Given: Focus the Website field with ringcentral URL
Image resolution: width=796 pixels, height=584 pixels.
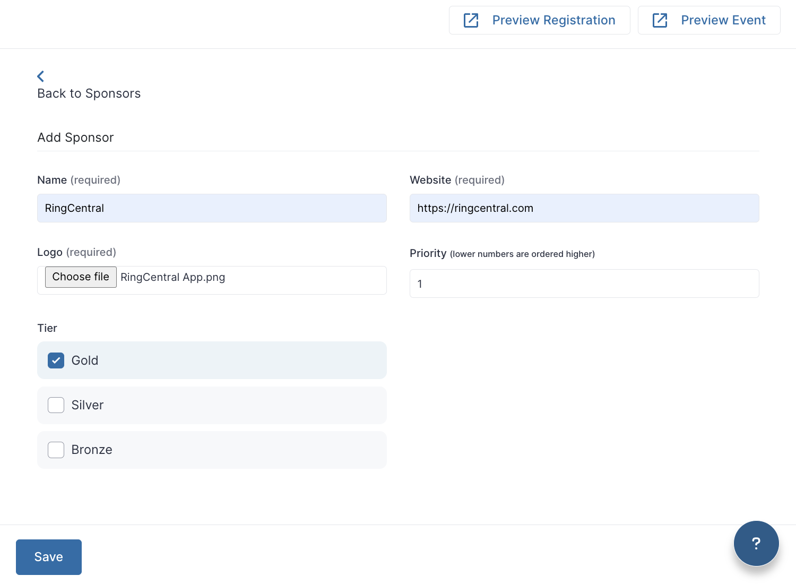Looking at the screenshot, I should pos(584,208).
